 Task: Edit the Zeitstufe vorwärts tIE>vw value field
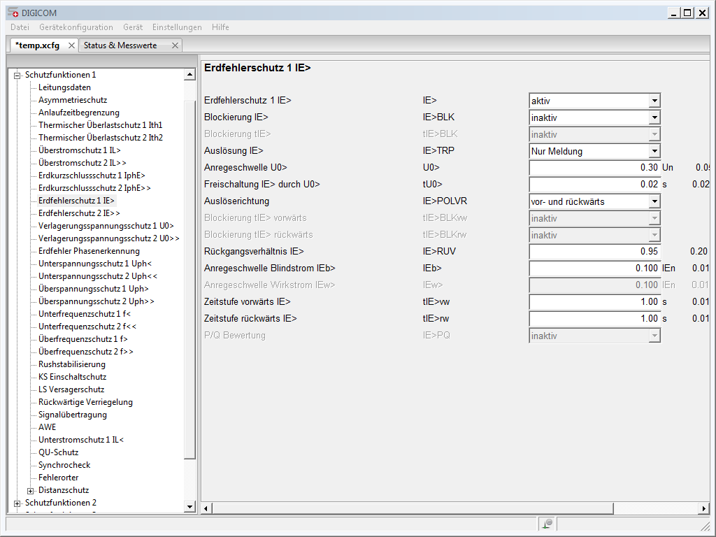pos(594,301)
